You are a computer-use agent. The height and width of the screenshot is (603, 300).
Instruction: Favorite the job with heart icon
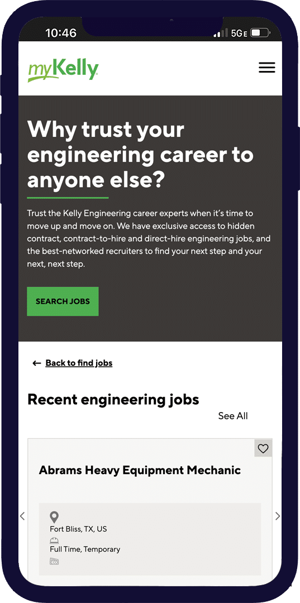(263, 448)
